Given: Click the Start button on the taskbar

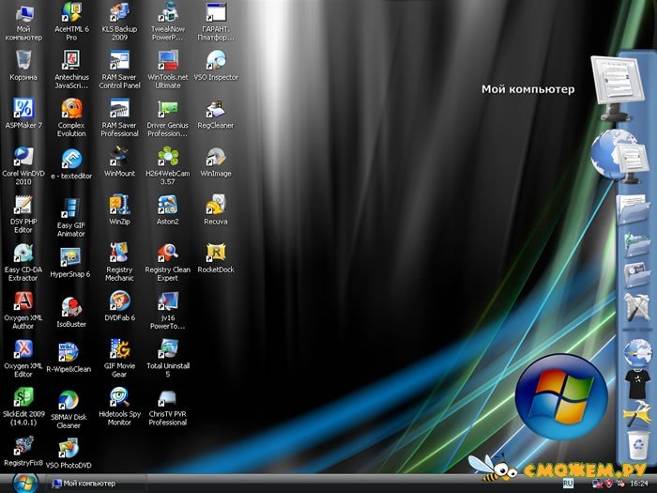Looking at the screenshot, I should tap(23, 483).
